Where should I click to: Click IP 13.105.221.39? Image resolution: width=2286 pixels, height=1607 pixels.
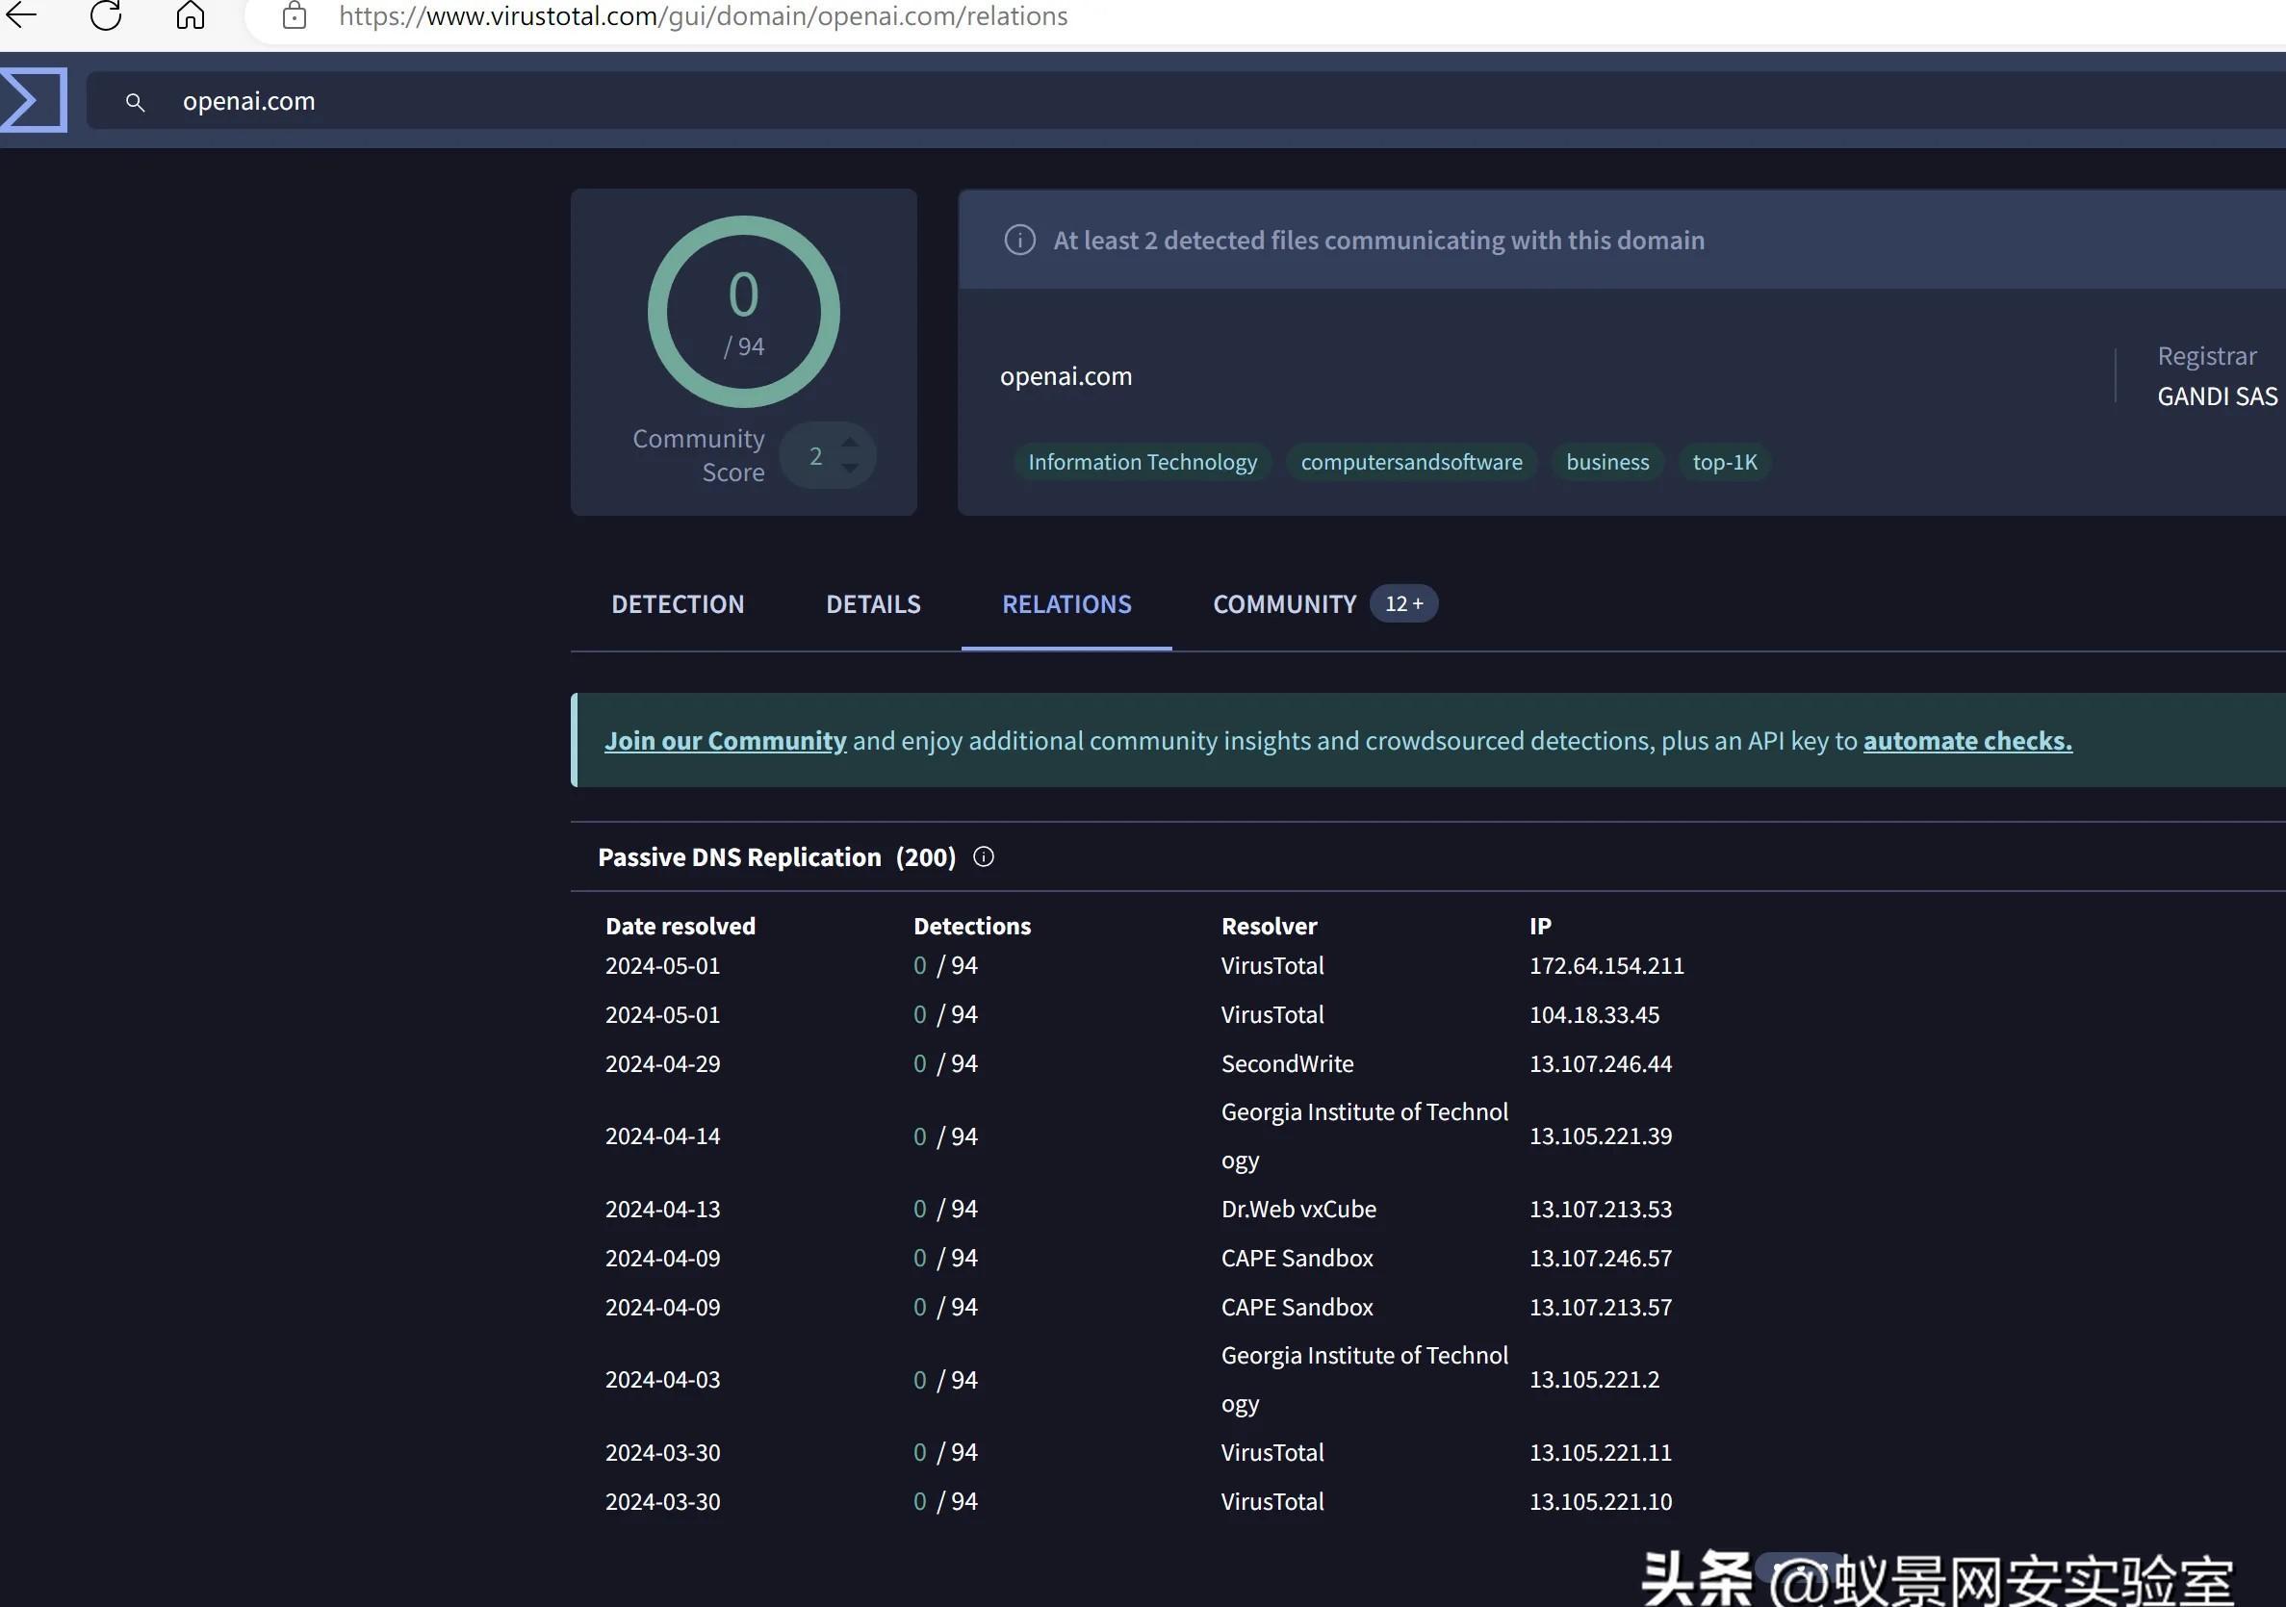tap(1600, 1136)
